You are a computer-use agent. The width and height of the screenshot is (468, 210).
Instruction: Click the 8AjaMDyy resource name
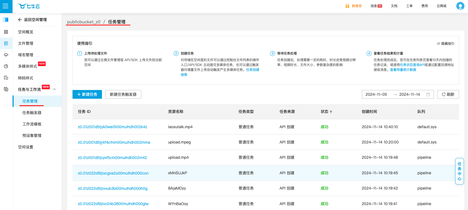[x=177, y=188]
